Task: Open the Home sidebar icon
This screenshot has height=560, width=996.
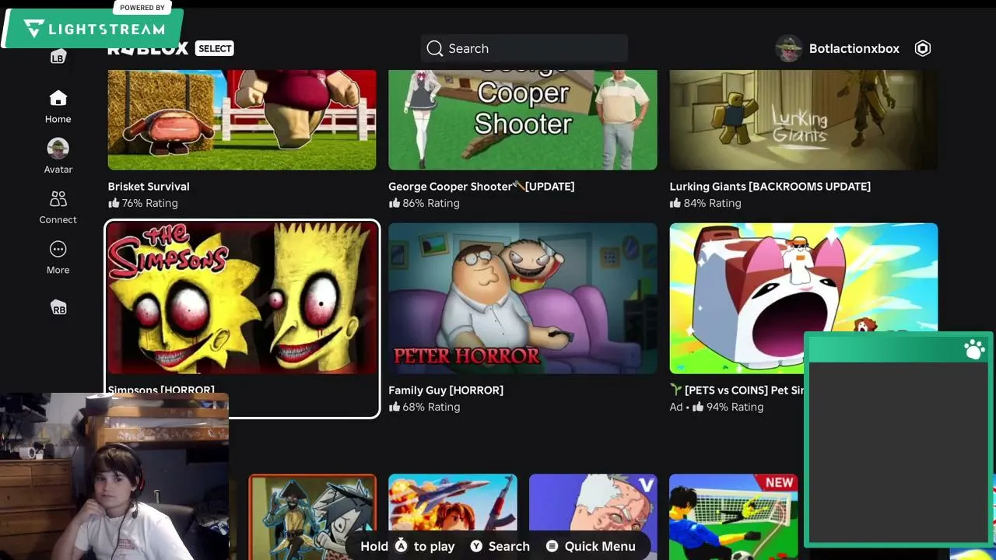Action: (58, 98)
